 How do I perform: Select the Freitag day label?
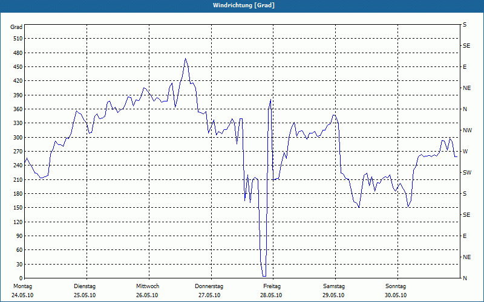tap(272, 286)
